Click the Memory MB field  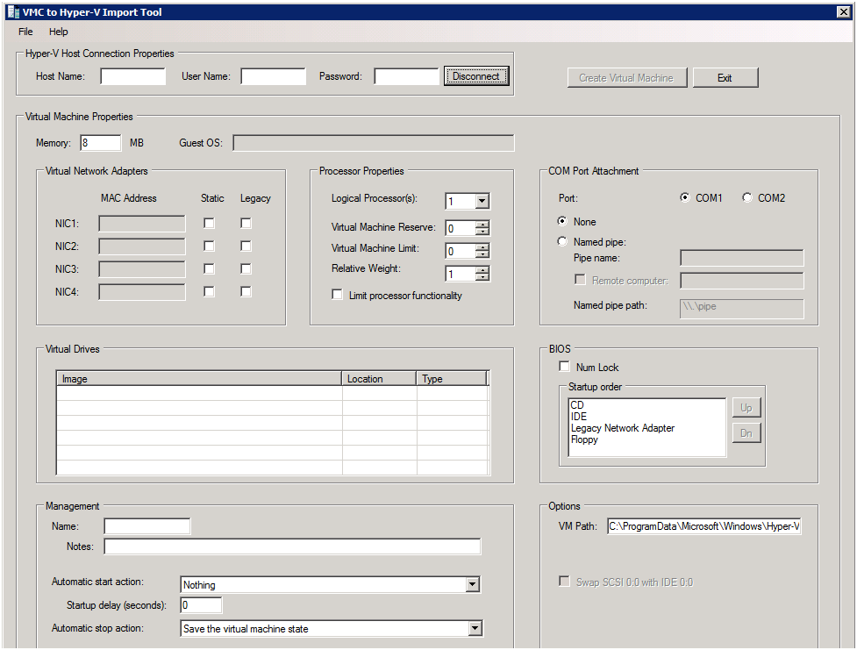101,143
